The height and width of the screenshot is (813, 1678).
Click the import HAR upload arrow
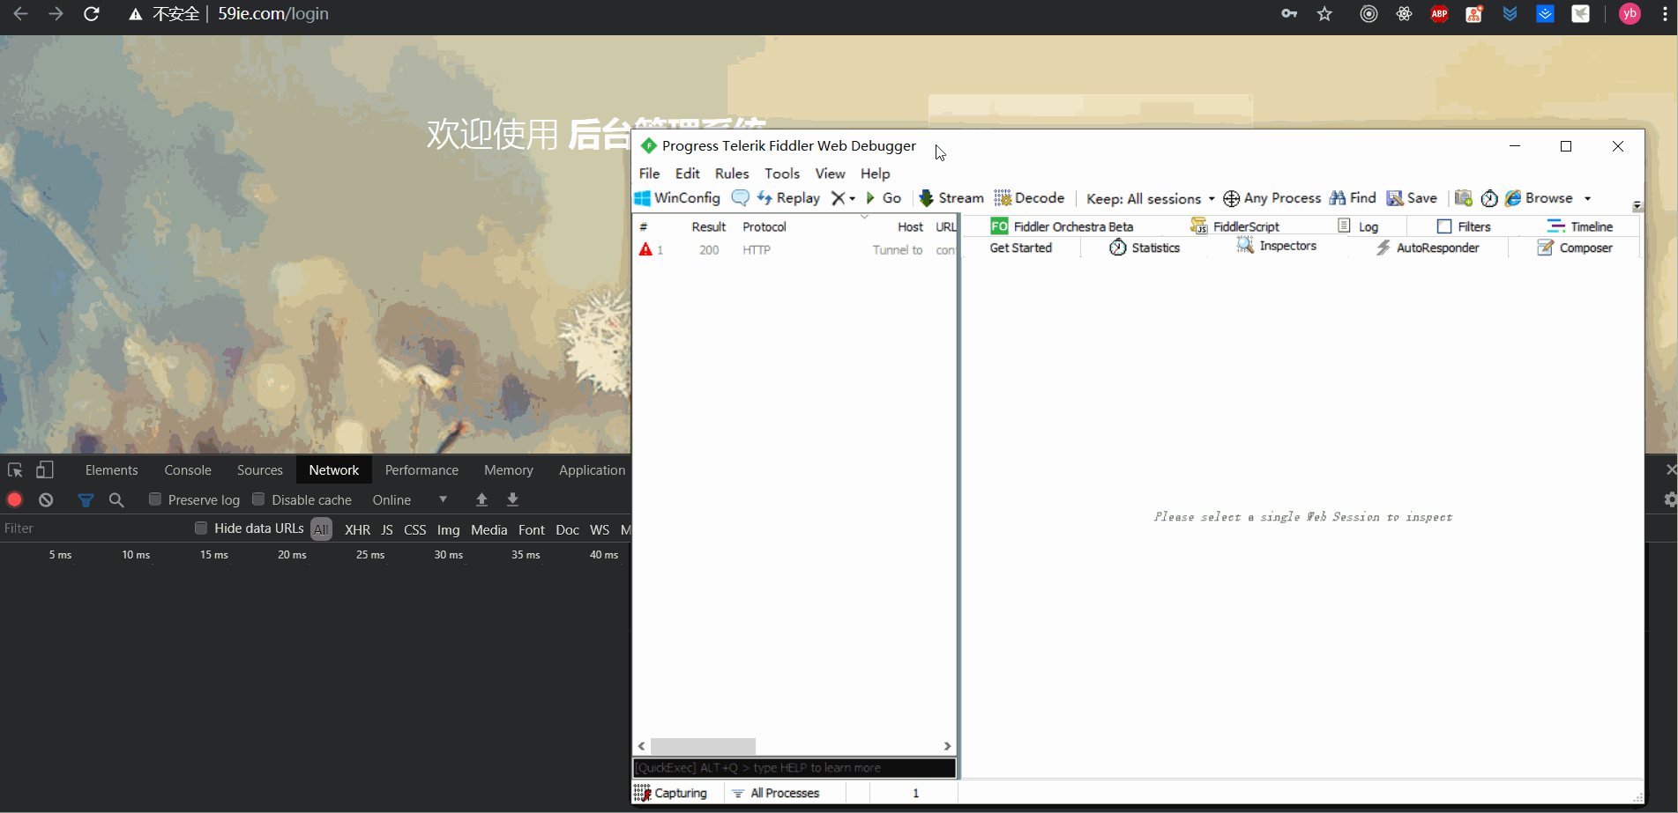(481, 499)
